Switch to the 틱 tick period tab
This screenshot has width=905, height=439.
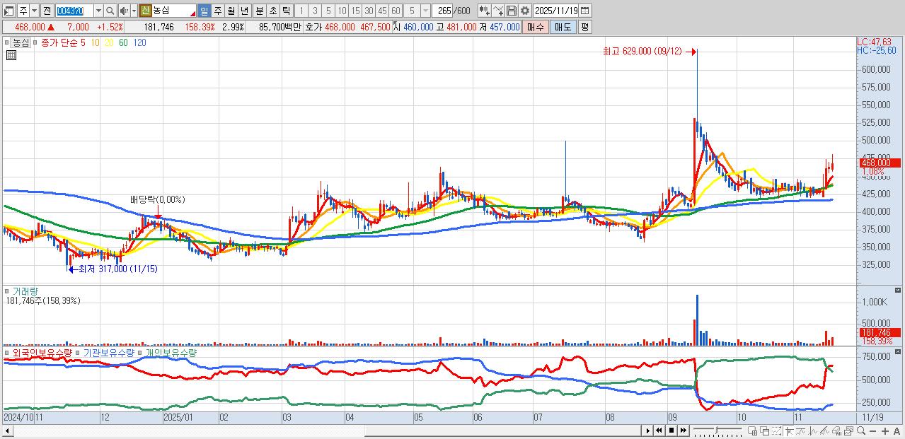[x=286, y=11]
